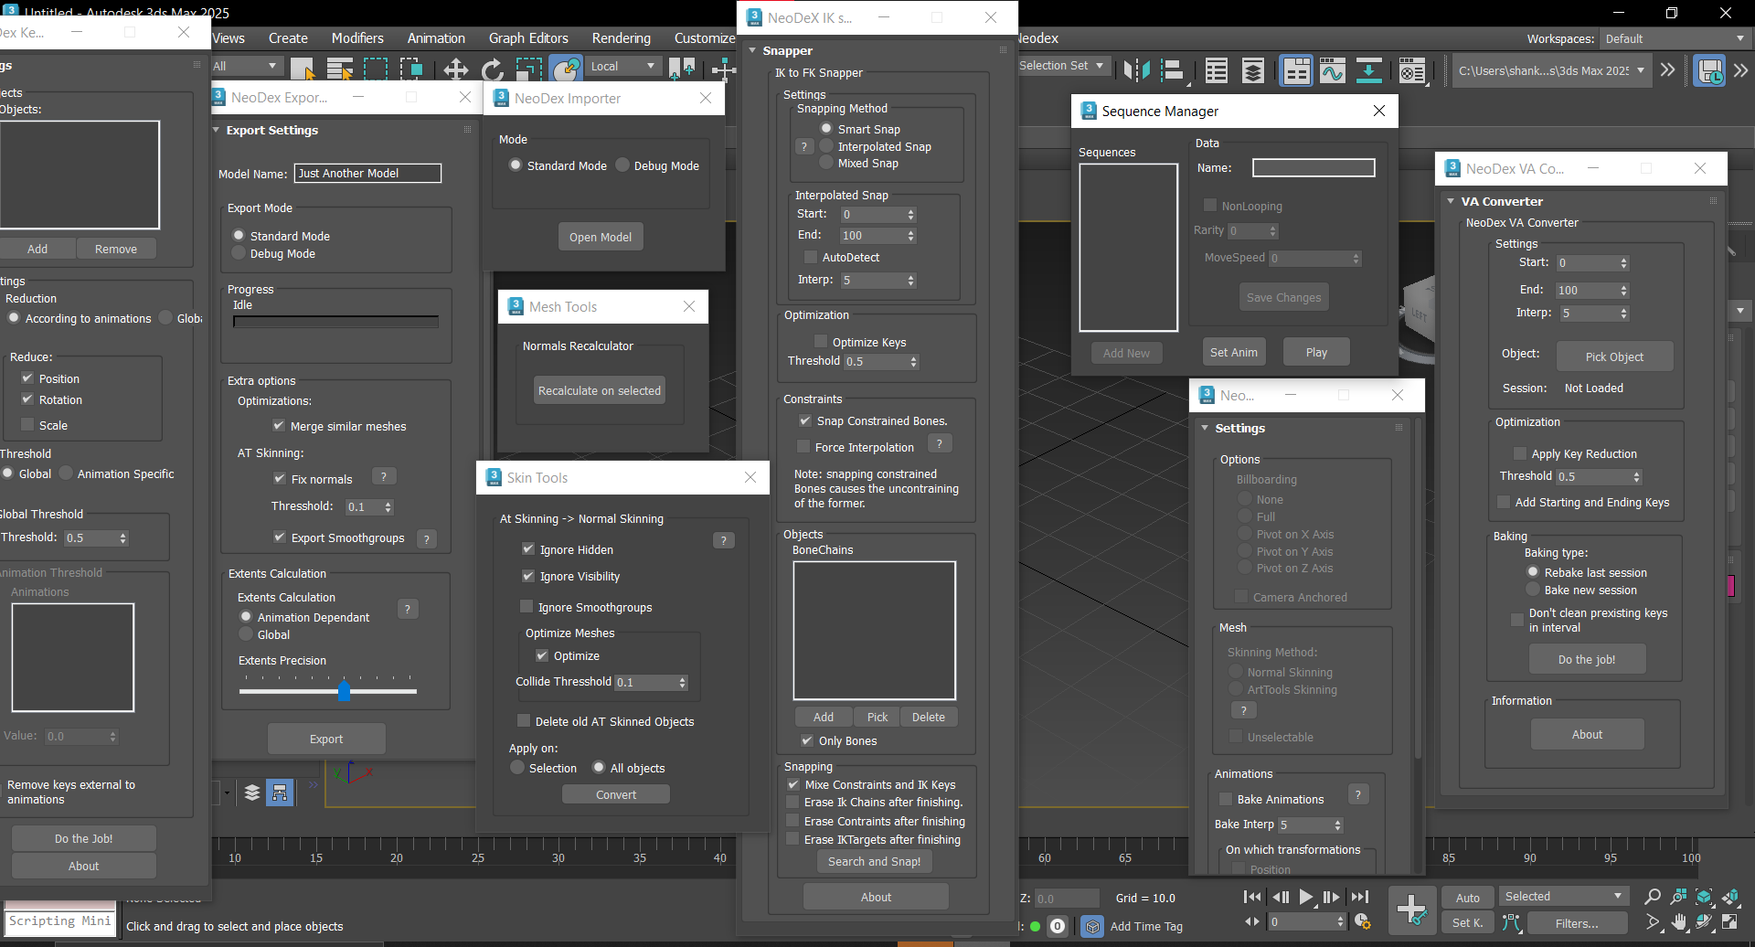The width and height of the screenshot is (1755, 947).
Task: Open Curve Editor wave icon
Action: [x=1333, y=70]
